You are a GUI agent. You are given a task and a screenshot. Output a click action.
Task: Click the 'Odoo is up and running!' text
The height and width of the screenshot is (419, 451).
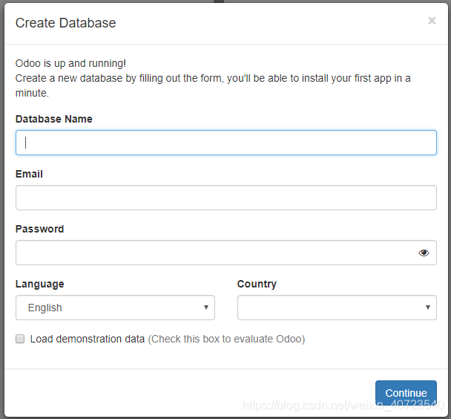click(70, 63)
